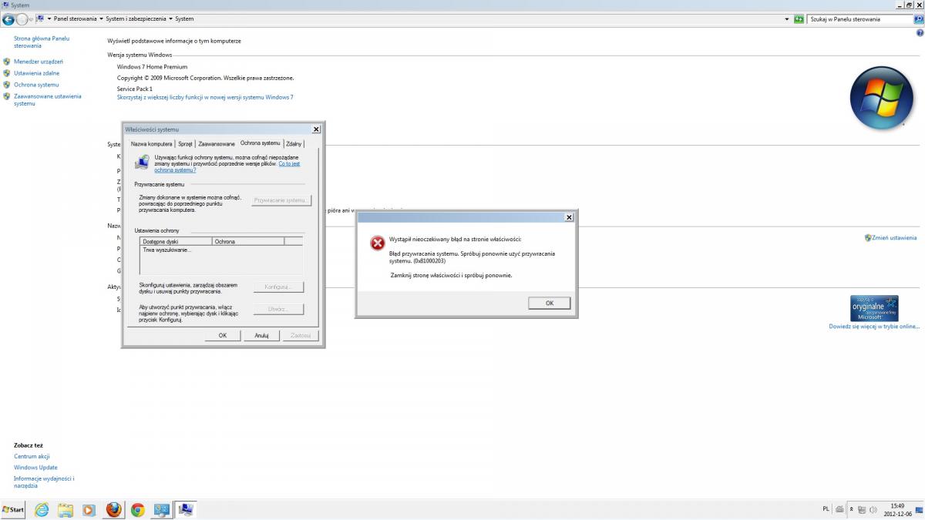This screenshot has width=925, height=520.
Task: Click the shield icon beside Zmień ustawienia
Action: click(868, 238)
